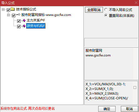Uncheck the 主力关系户F formula checkbox

[x=19, y=21]
